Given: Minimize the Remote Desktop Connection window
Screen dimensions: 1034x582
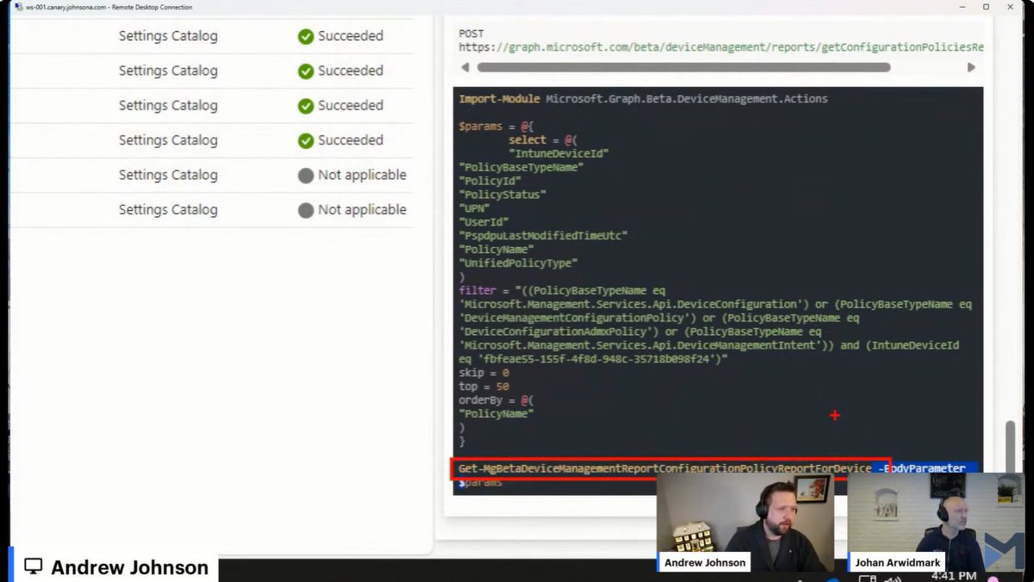Looking at the screenshot, I should (x=962, y=7).
